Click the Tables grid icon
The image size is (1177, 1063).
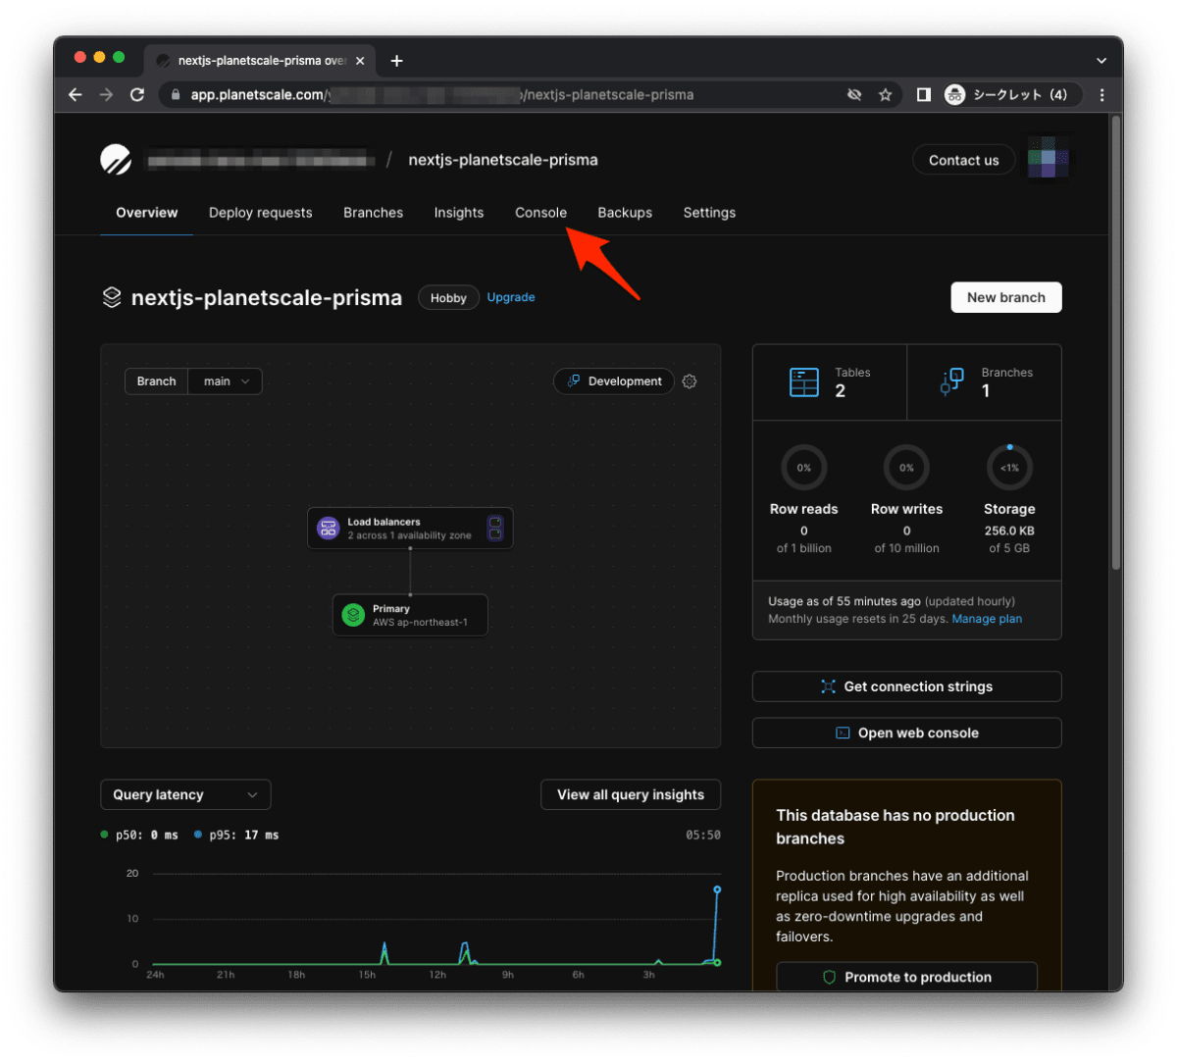tap(804, 382)
